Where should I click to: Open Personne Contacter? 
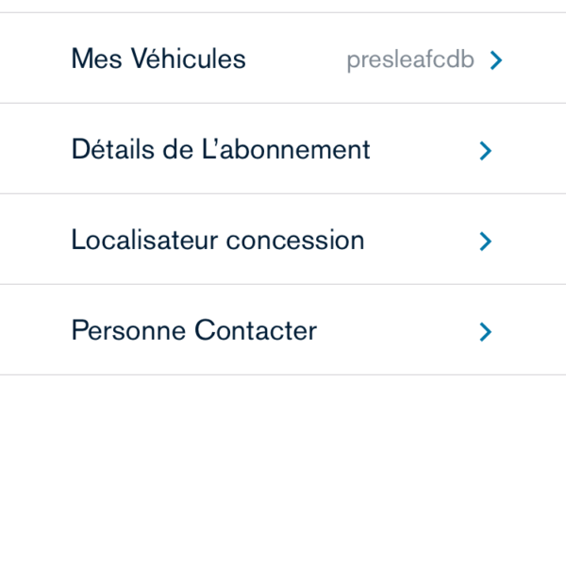click(194, 331)
